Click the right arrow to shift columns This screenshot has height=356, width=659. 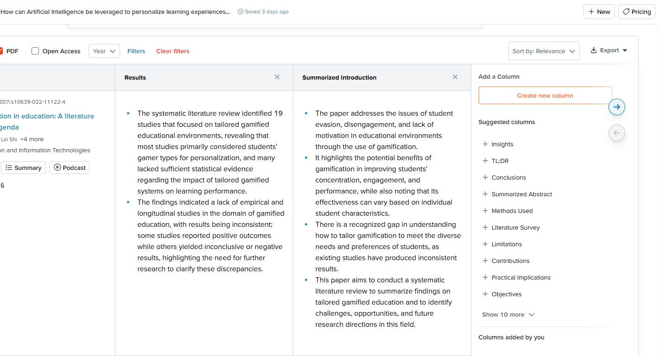point(616,106)
